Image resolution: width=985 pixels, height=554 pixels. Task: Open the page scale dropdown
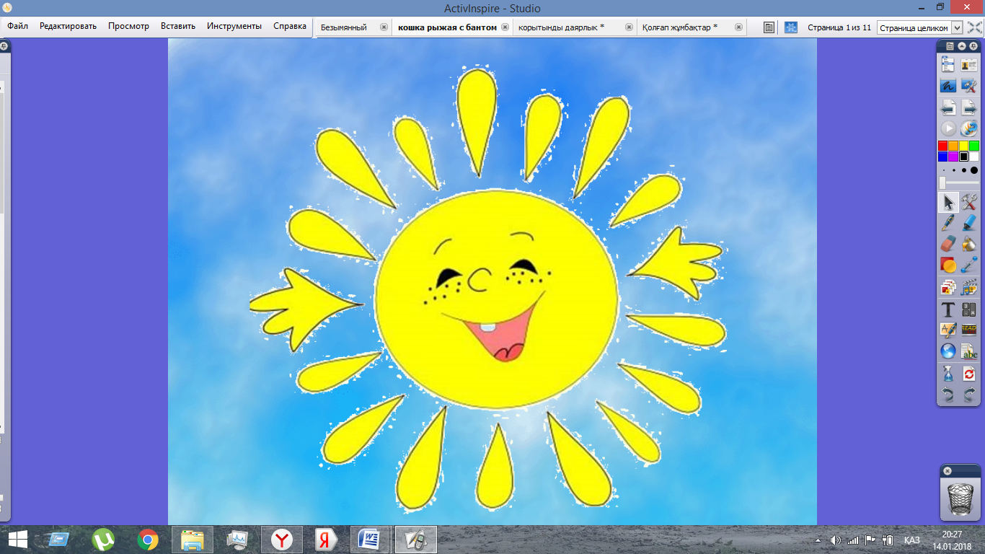click(x=957, y=27)
